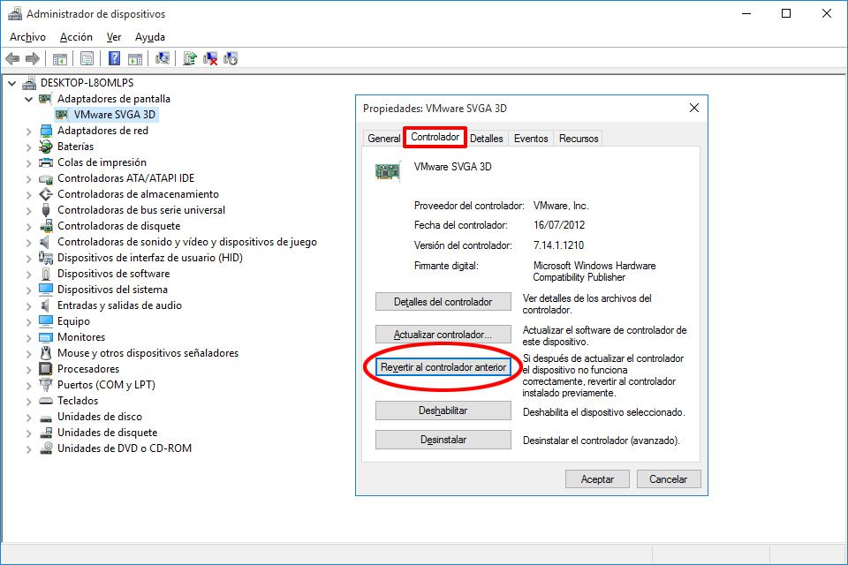Select the Controlador tab
Image resolution: width=848 pixels, height=565 pixels.
(x=435, y=137)
